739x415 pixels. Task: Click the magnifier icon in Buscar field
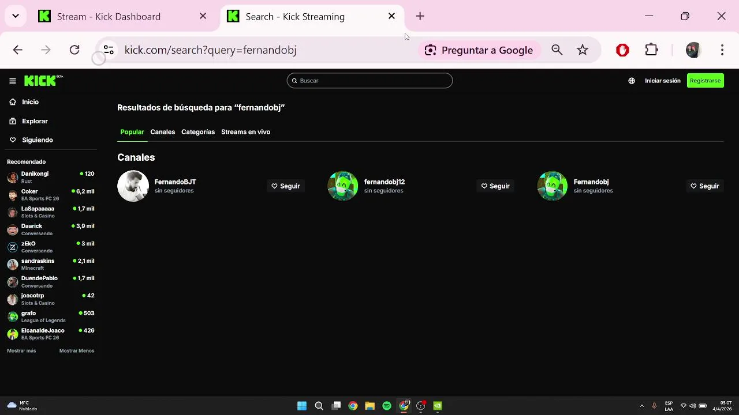point(294,81)
